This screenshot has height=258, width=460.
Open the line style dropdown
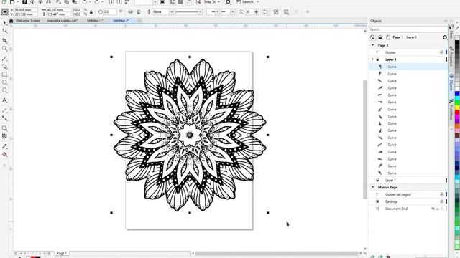(201, 12)
